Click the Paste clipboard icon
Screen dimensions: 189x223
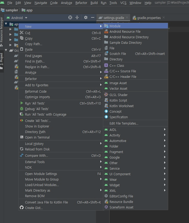click(x=22, y=49)
